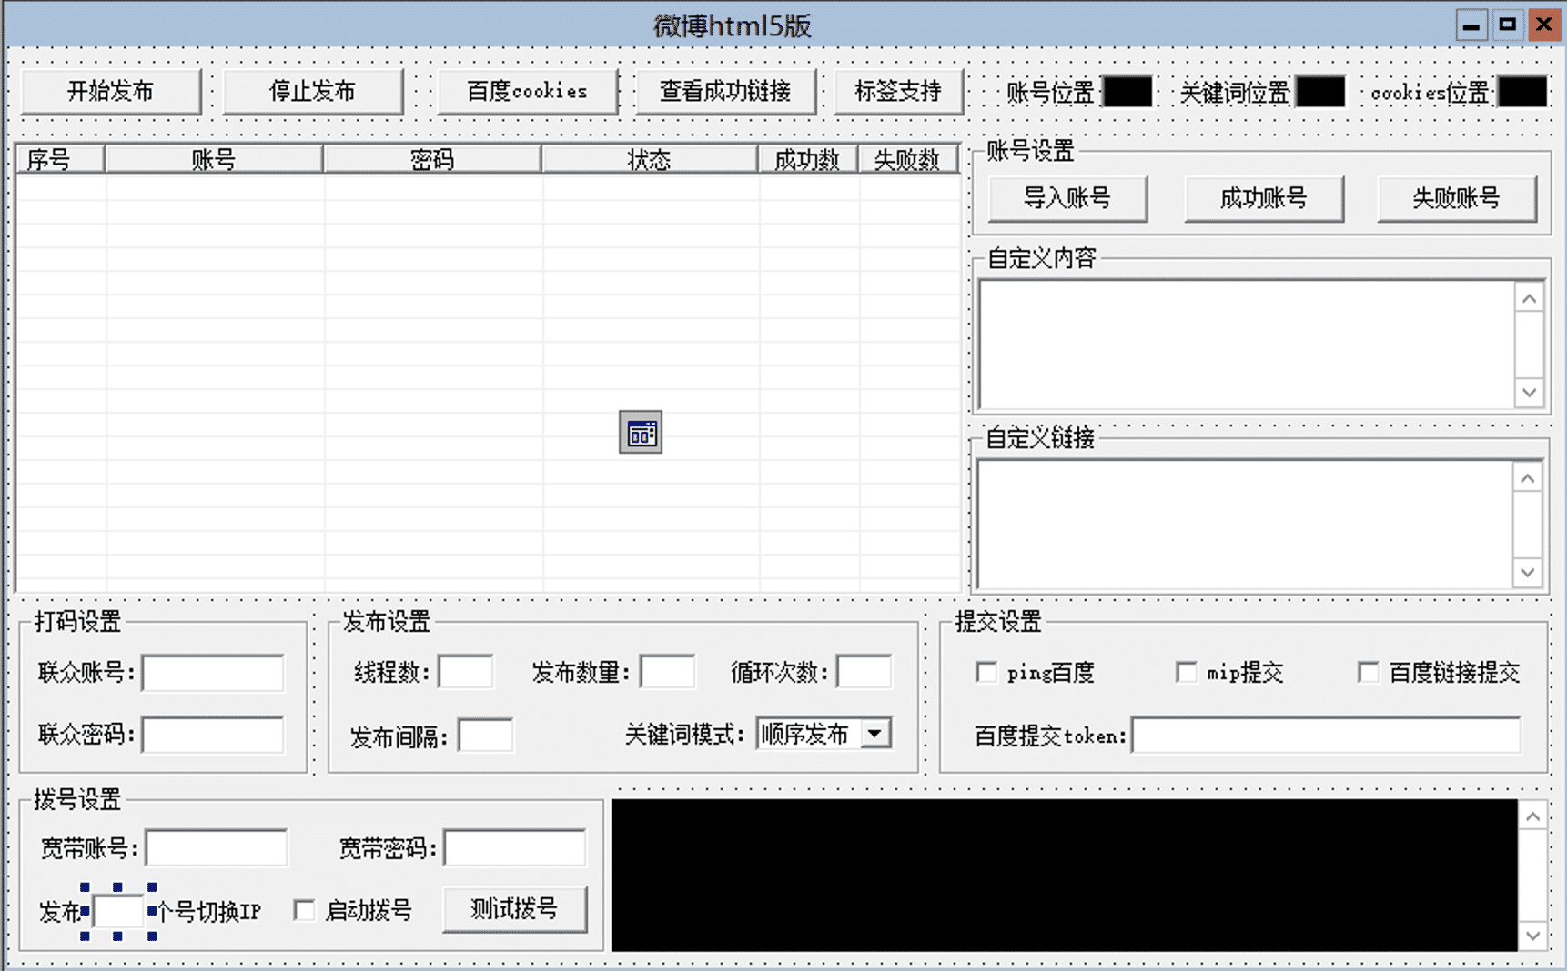Enable the ping百度 checkbox
This screenshot has height=971, width=1567.
tap(987, 672)
